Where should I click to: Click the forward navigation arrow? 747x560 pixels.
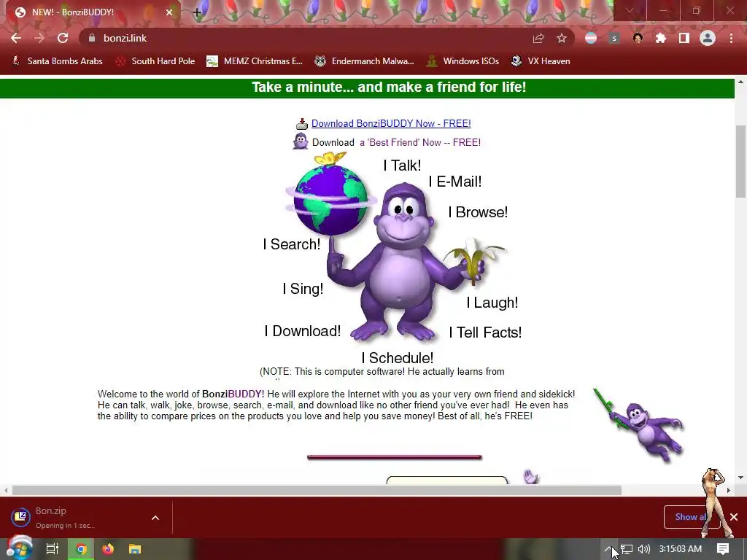39,38
